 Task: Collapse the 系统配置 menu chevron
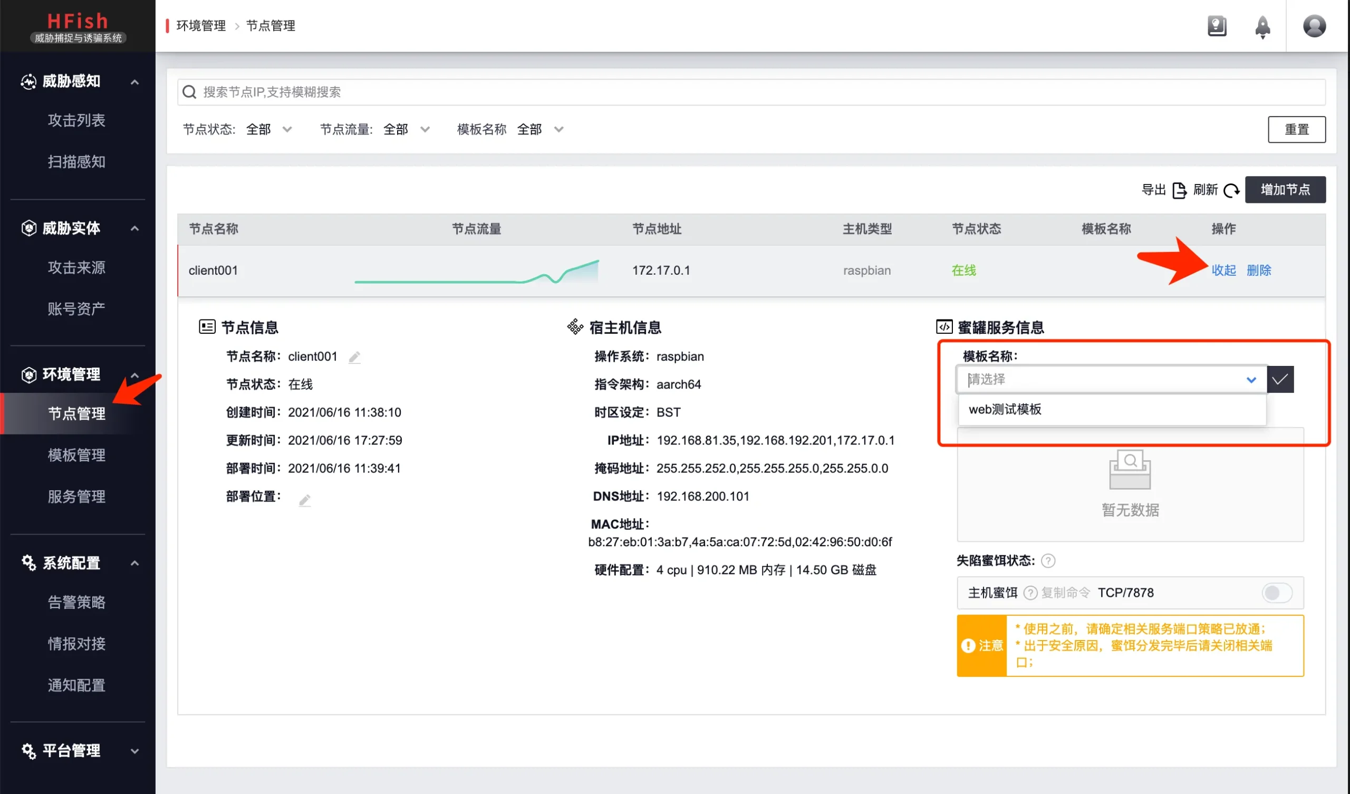(135, 564)
